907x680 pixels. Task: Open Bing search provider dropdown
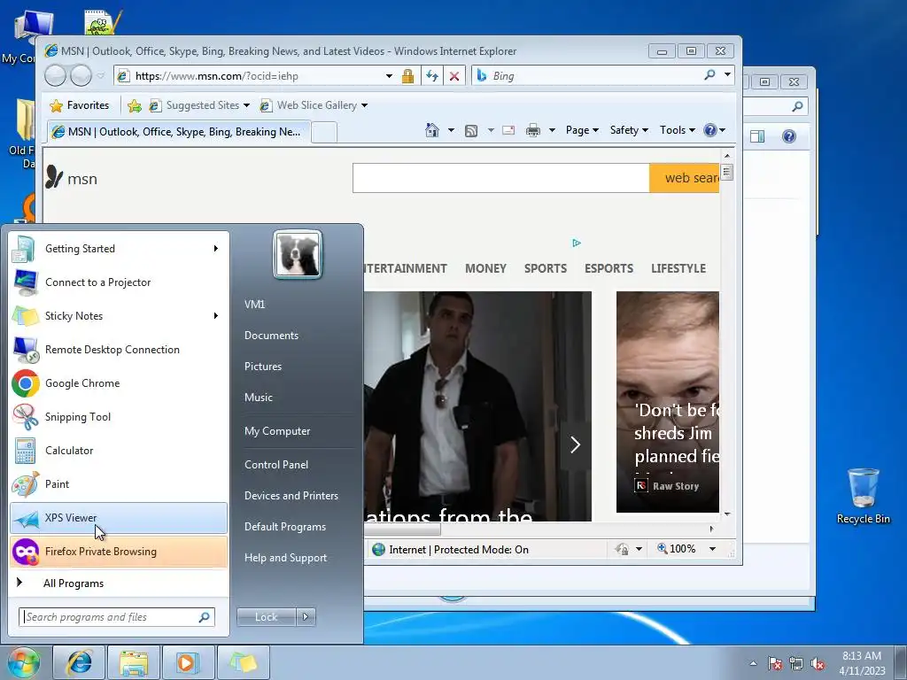tap(728, 74)
